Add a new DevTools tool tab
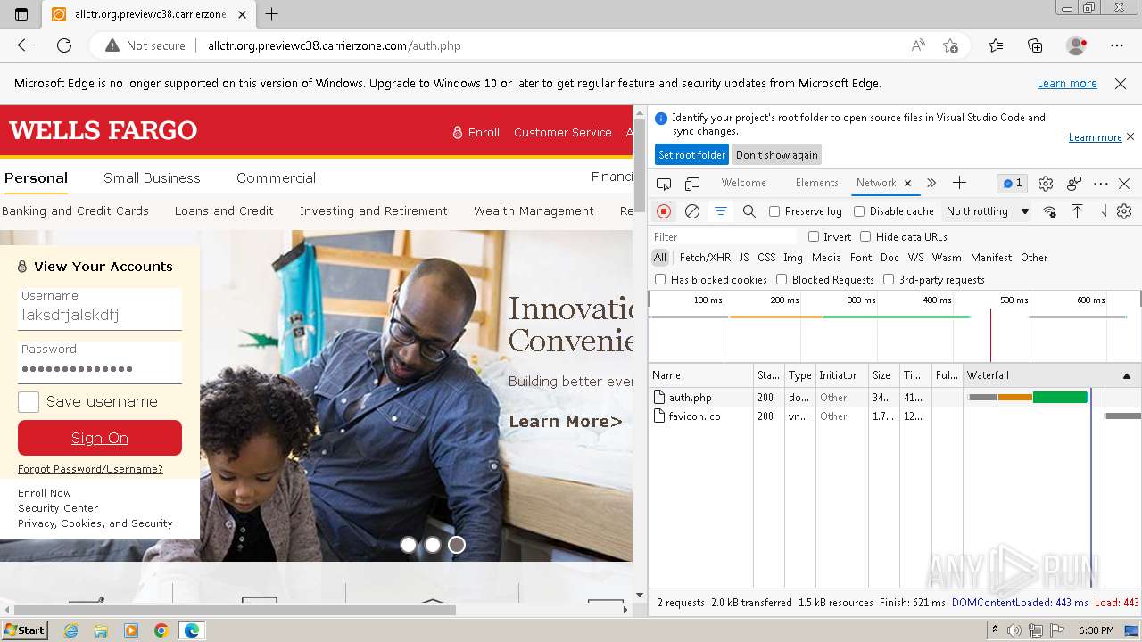Viewport: 1142px width, 642px height. pos(960,183)
